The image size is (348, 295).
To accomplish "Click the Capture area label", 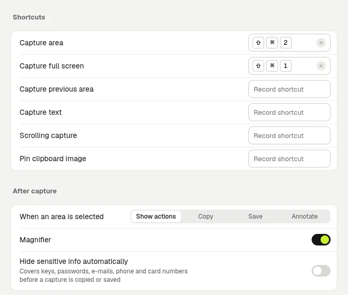I will click(41, 43).
